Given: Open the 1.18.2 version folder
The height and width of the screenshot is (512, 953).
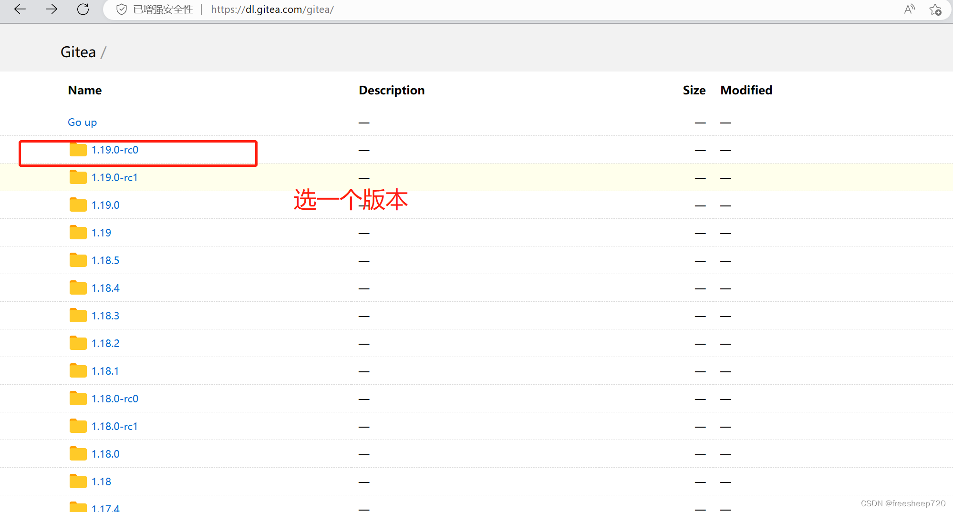Looking at the screenshot, I should click(105, 344).
